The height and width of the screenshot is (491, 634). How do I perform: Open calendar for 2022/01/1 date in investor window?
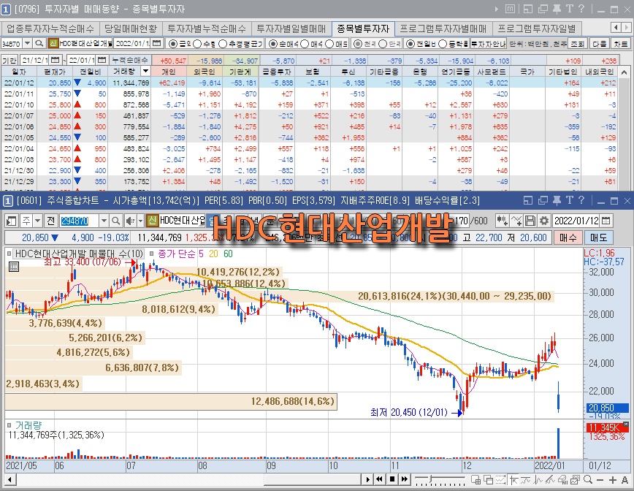(157, 43)
